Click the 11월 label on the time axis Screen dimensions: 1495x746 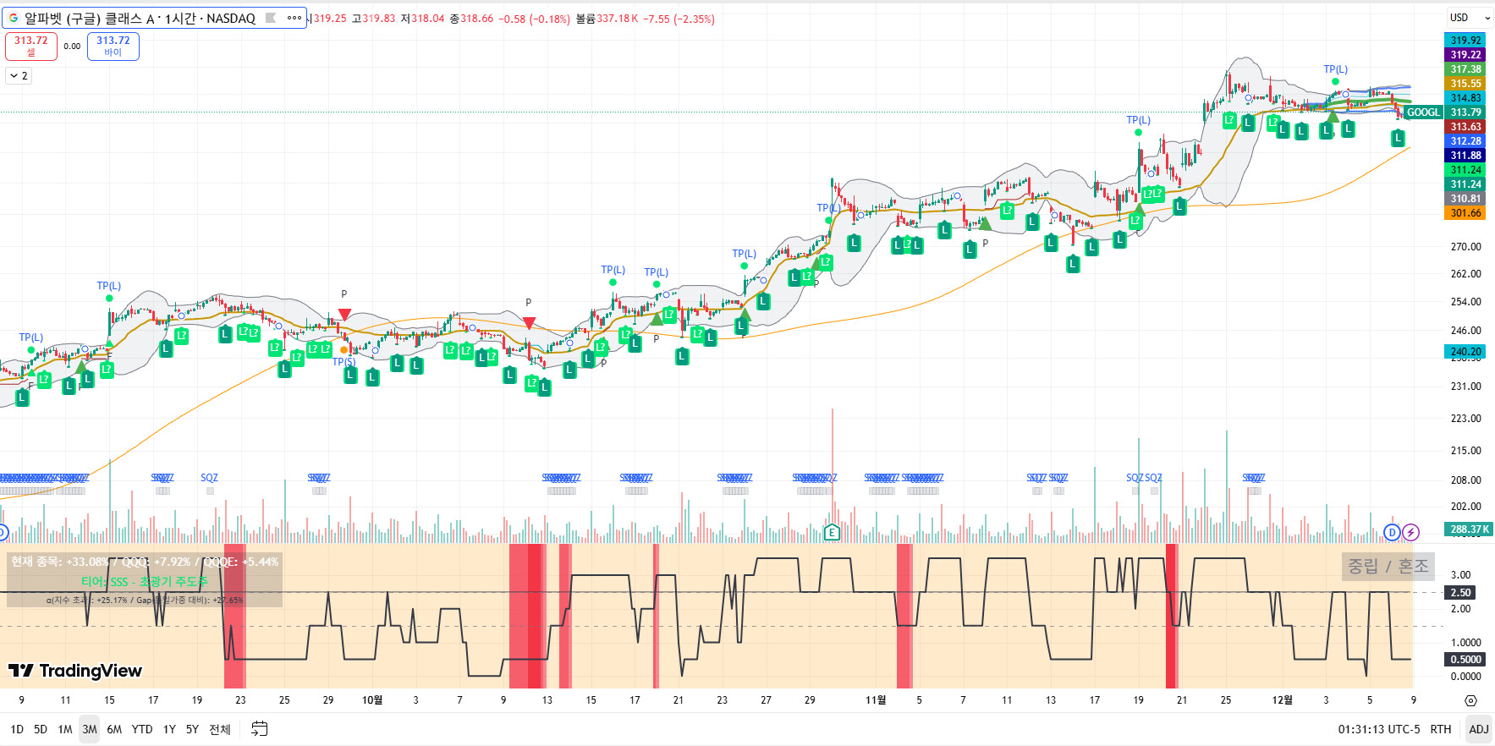point(876,700)
